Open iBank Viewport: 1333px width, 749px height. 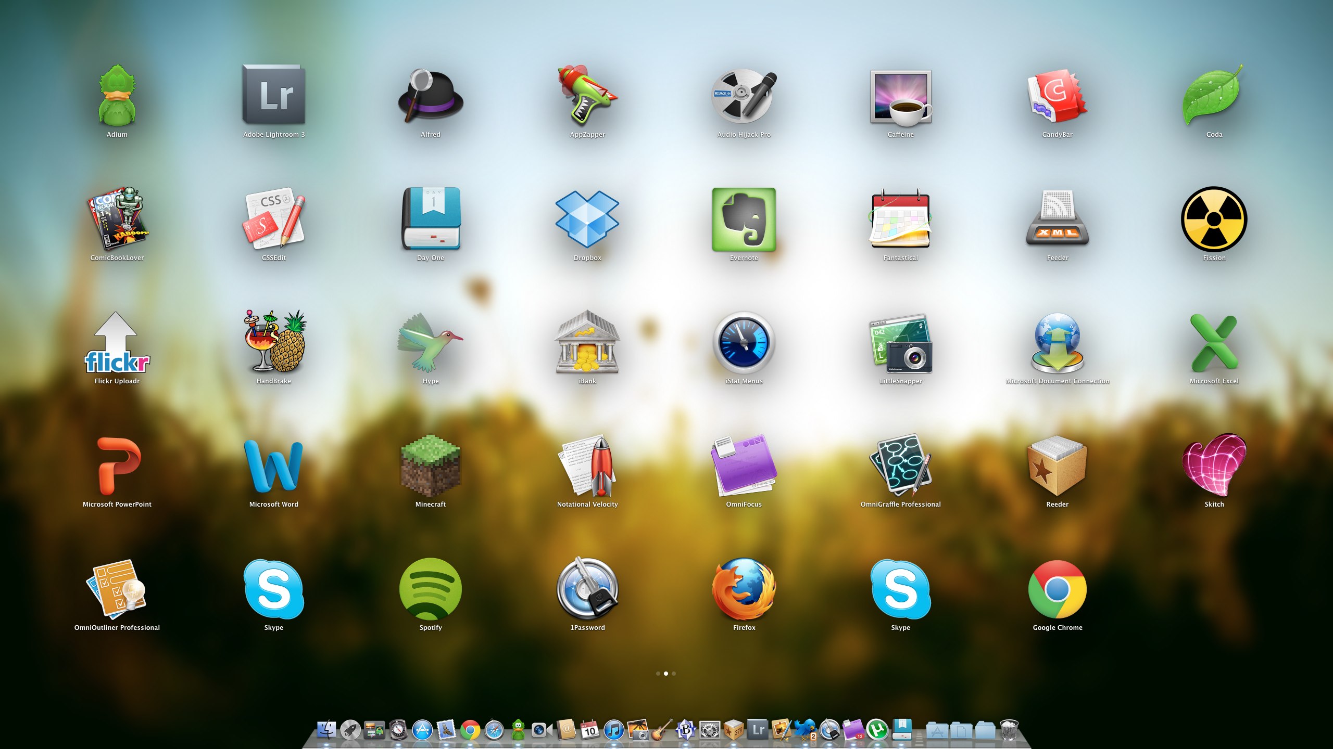[587, 342]
